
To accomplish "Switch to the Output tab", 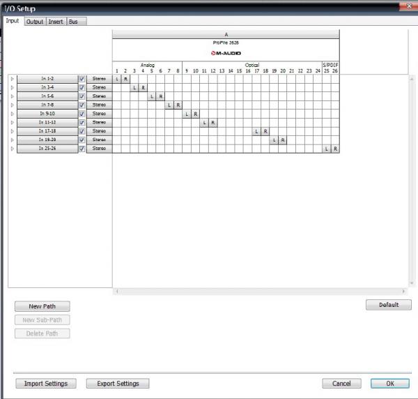I will [34, 22].
